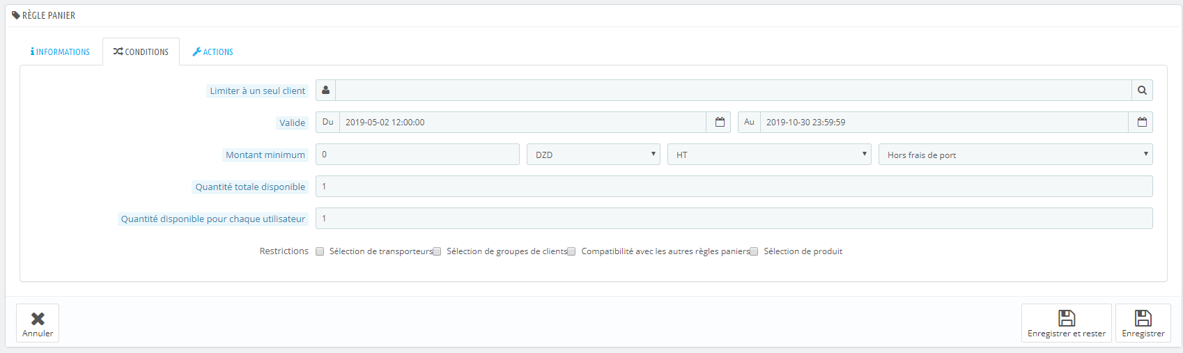1183x353 pixels.
Task: Click Quantité disponible pour chaque utilisateur label
Action: (x=213, y=219)
